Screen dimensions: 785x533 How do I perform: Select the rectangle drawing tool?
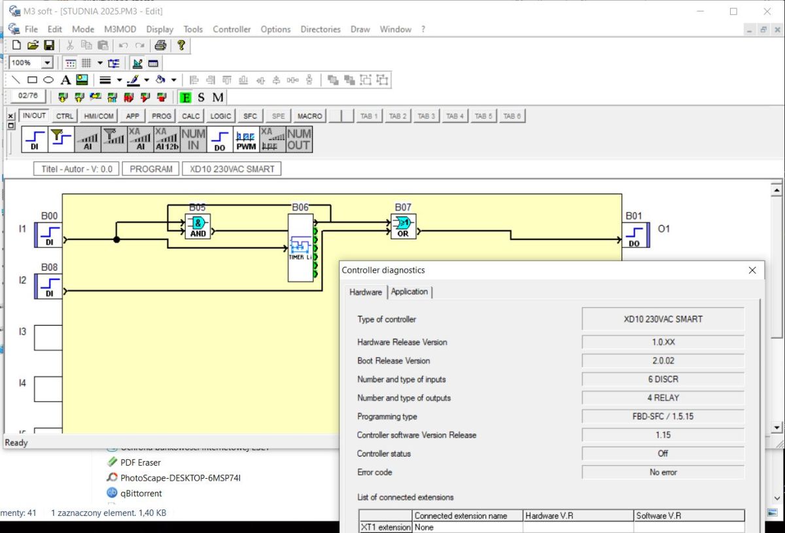32,80
